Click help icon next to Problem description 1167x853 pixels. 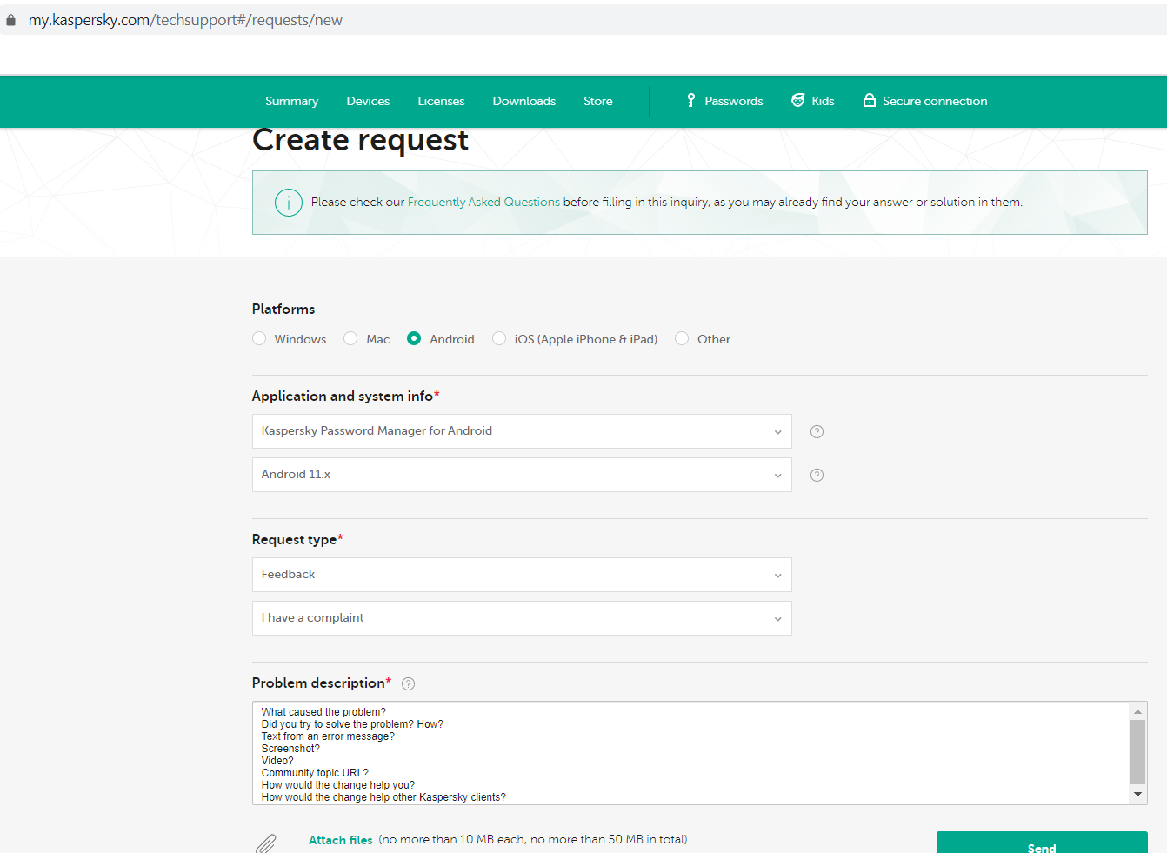tap(409, 683)
